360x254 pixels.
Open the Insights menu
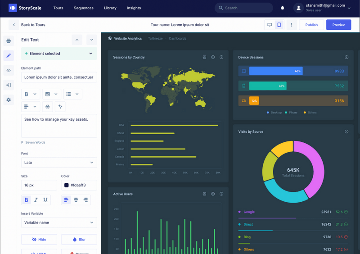coord(134,8)
